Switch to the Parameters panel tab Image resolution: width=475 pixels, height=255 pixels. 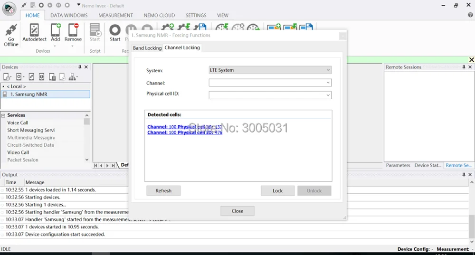[398, 165]
